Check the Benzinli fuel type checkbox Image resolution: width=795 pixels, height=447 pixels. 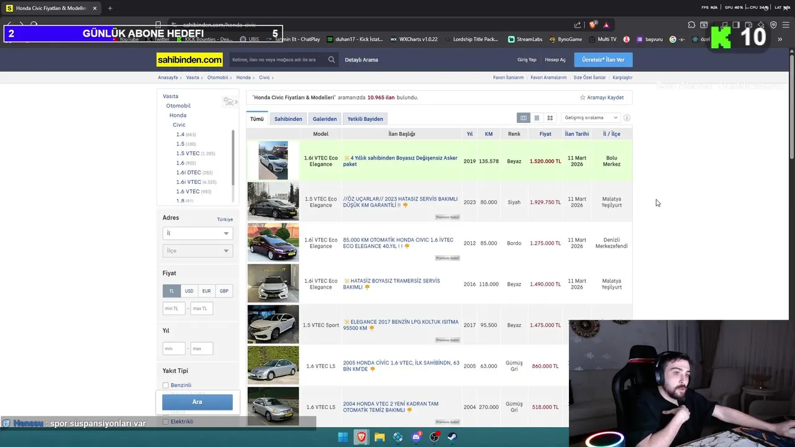click(166, 385)
